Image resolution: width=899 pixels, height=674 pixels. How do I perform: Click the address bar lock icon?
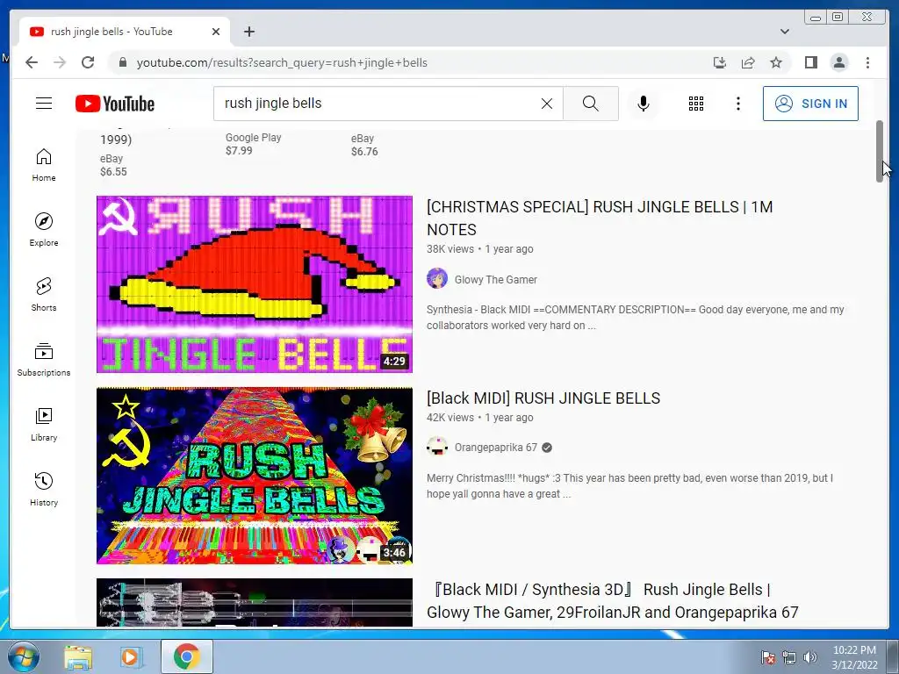122,62
